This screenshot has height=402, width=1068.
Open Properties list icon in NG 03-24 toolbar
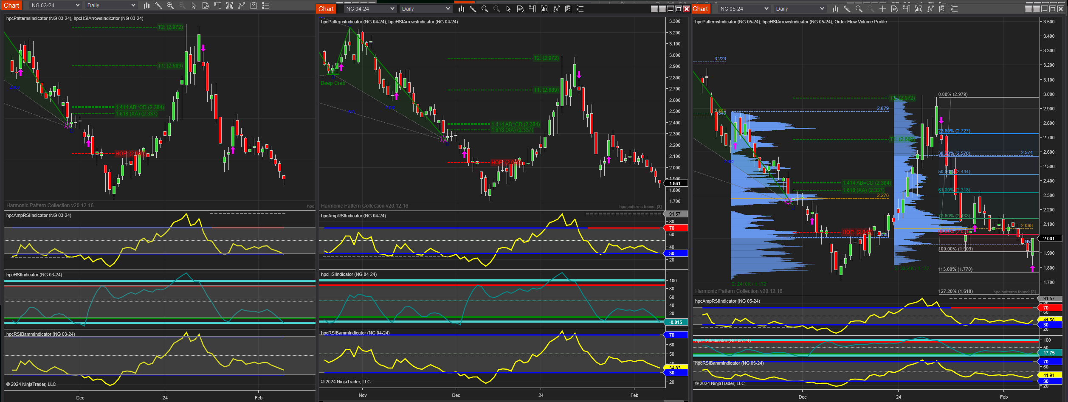tap(265, 6)
